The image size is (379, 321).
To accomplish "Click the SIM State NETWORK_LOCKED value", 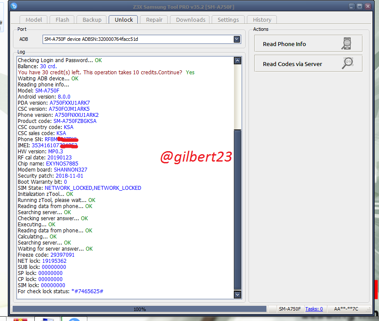I will [x=93, y=188].
